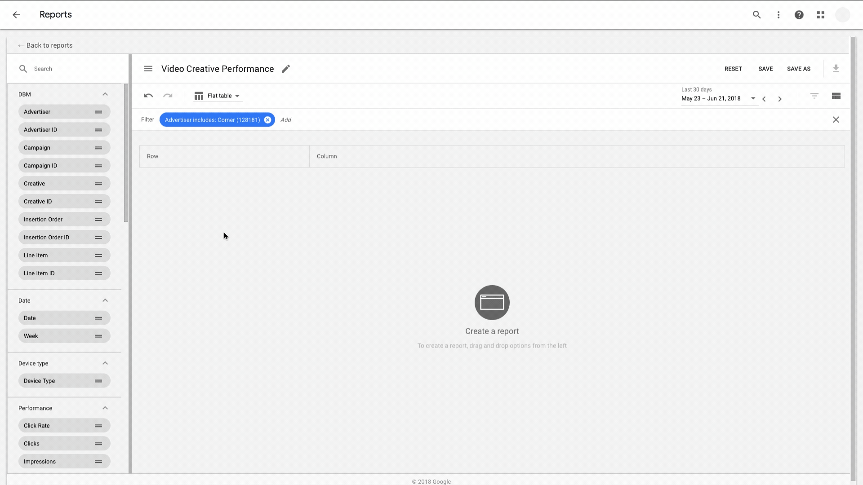Click the SAVE AS button
The image size is (863, 485).
[798, 69]
